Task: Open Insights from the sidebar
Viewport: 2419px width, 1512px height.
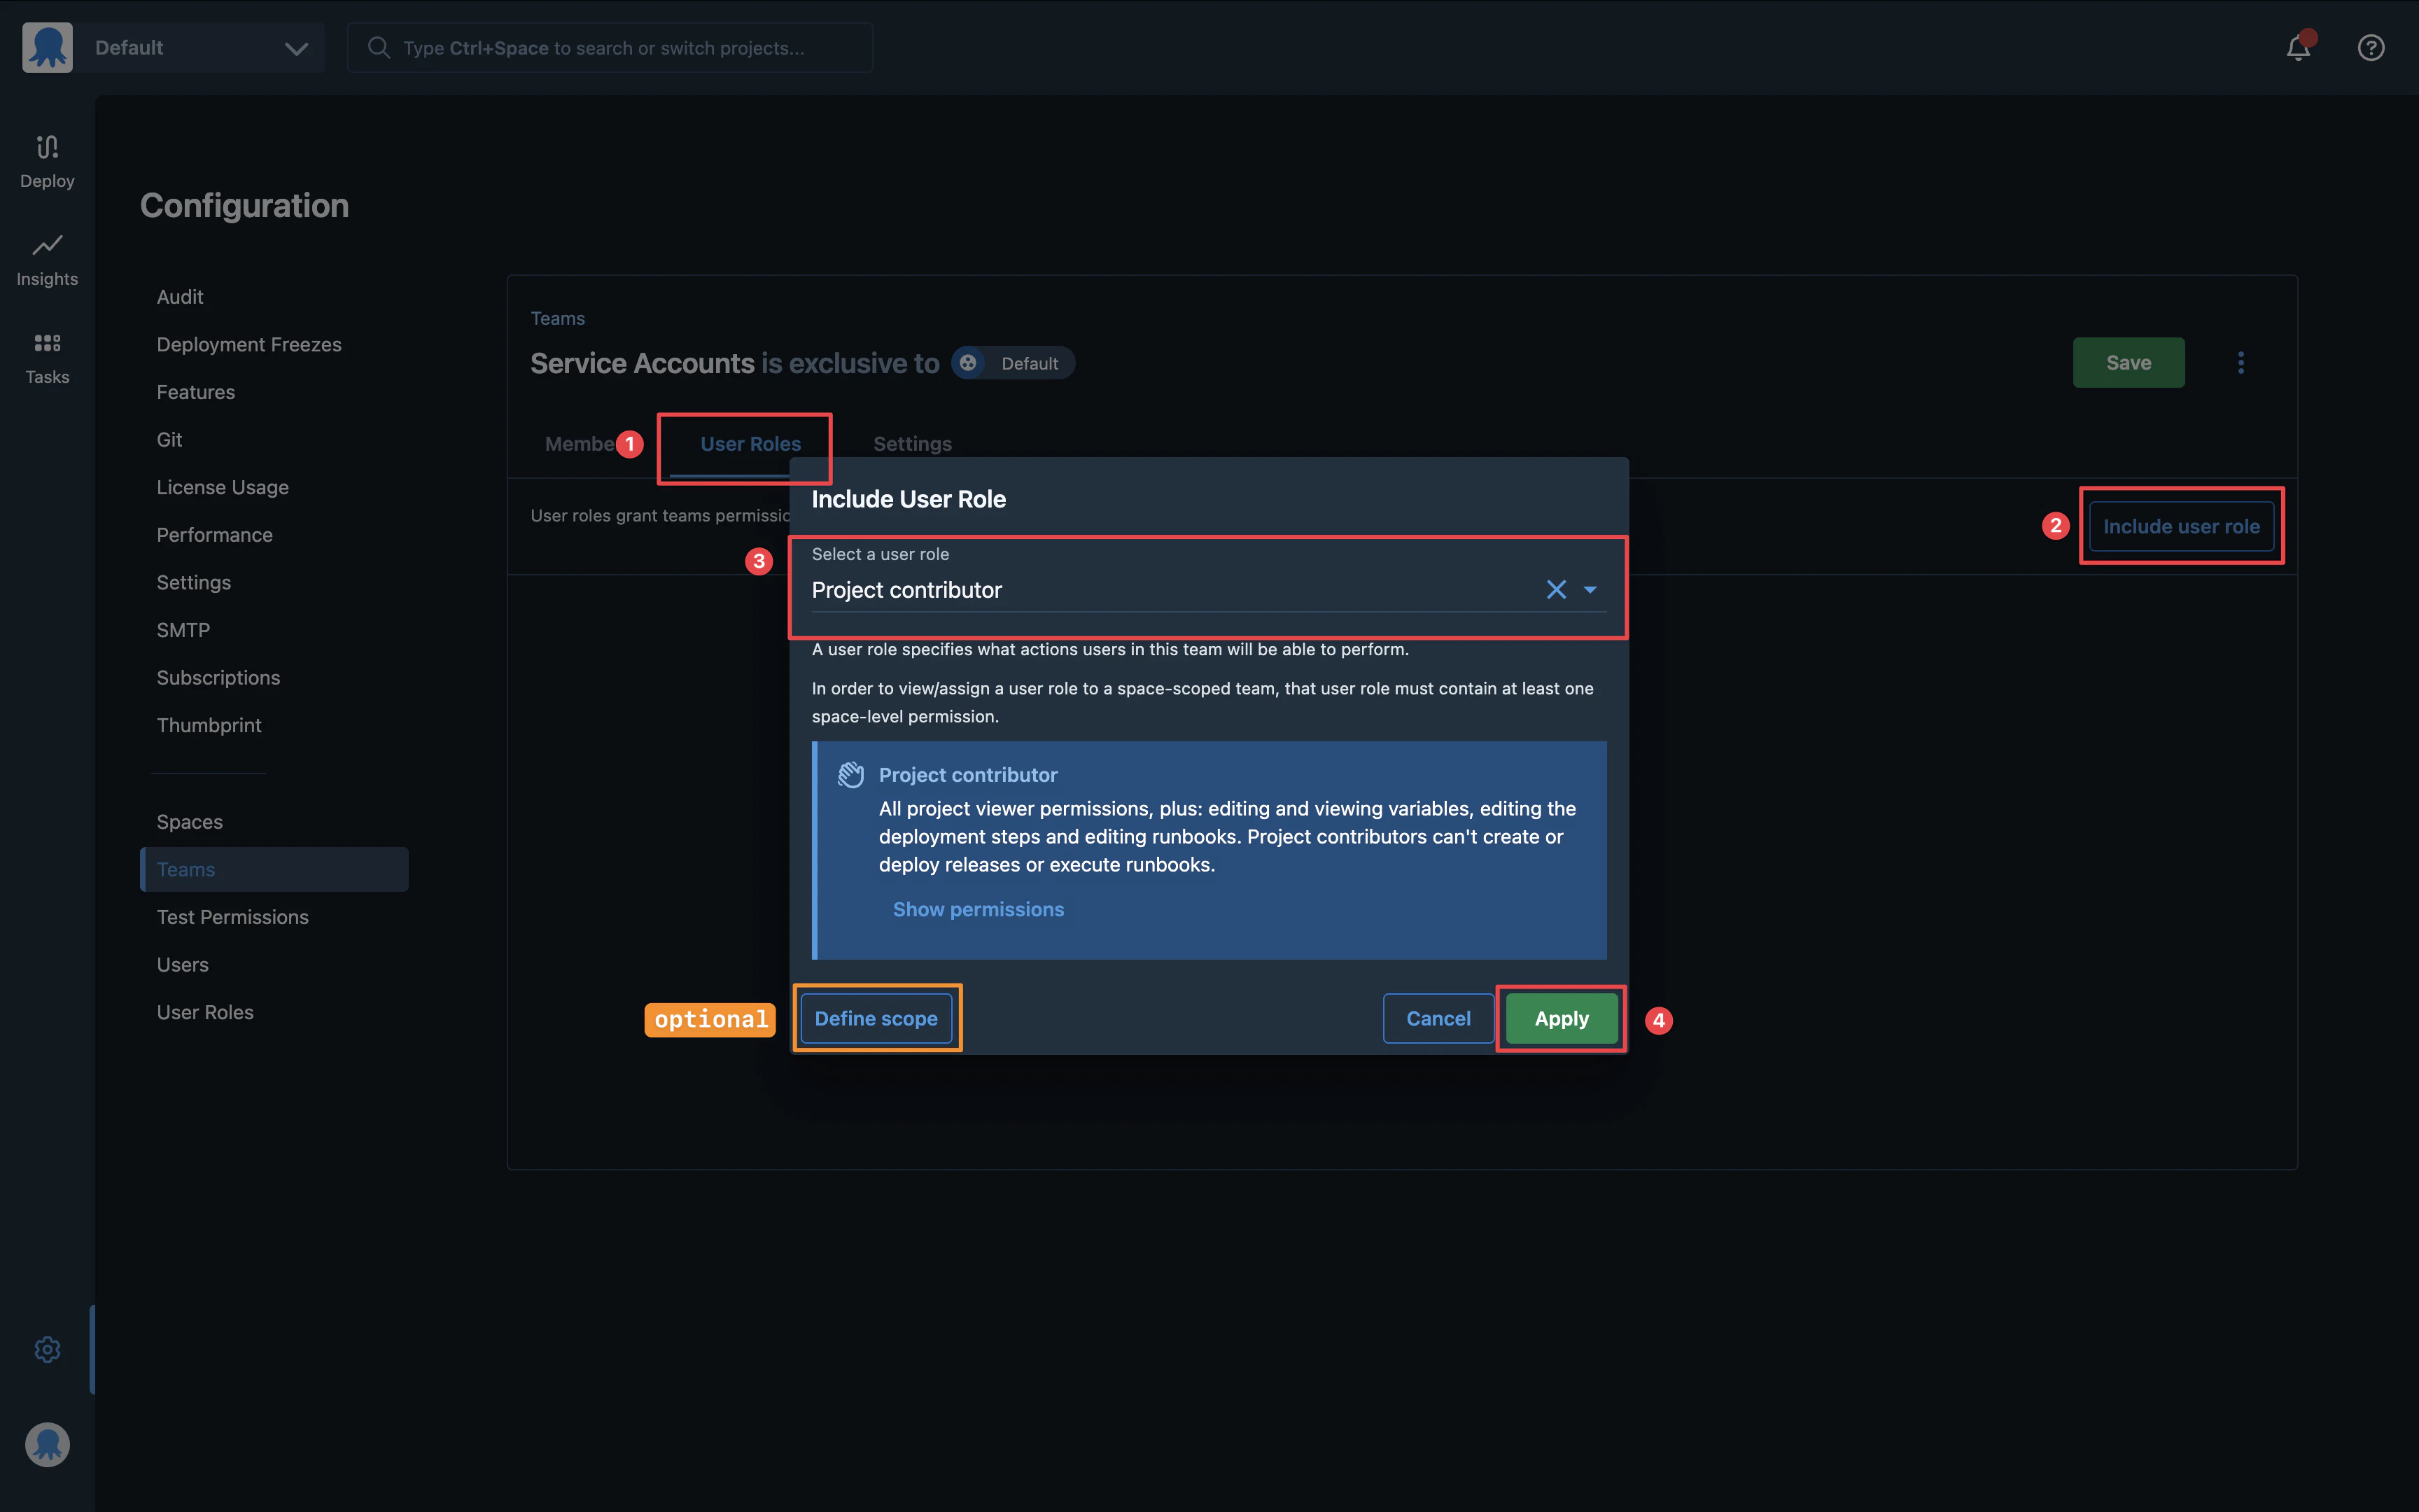Action: [x=47, y=259]
